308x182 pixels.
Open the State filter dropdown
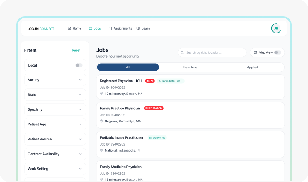point(55,94)
